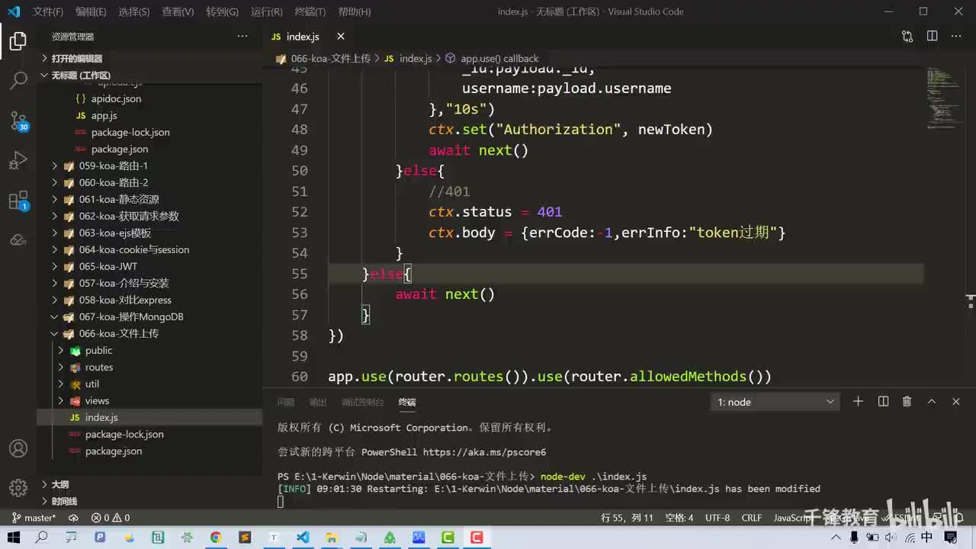Expand the 时间线 timeline section

(x=64, y=501)
